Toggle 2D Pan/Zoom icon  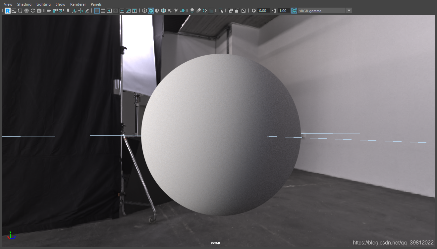click(81, 11)
